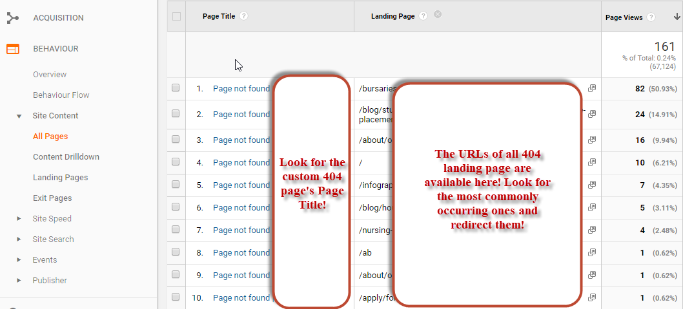Open row 4 landing page external link icon
The height and width of the screenshot is (309, 683).
click(x=591, y=163)
